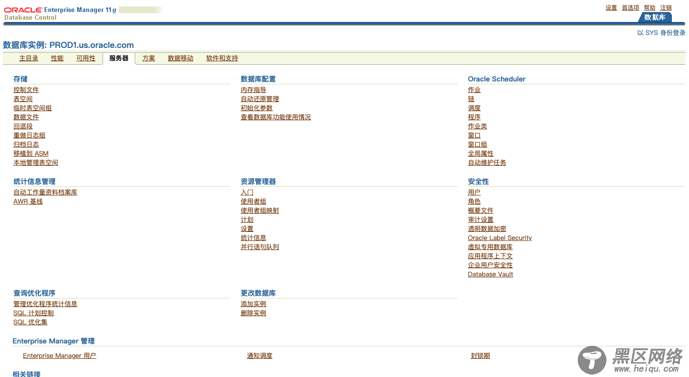Open the SQL 优化集 link
The width and height of the screenshot is (689, 377).
(x=30, y=322)
